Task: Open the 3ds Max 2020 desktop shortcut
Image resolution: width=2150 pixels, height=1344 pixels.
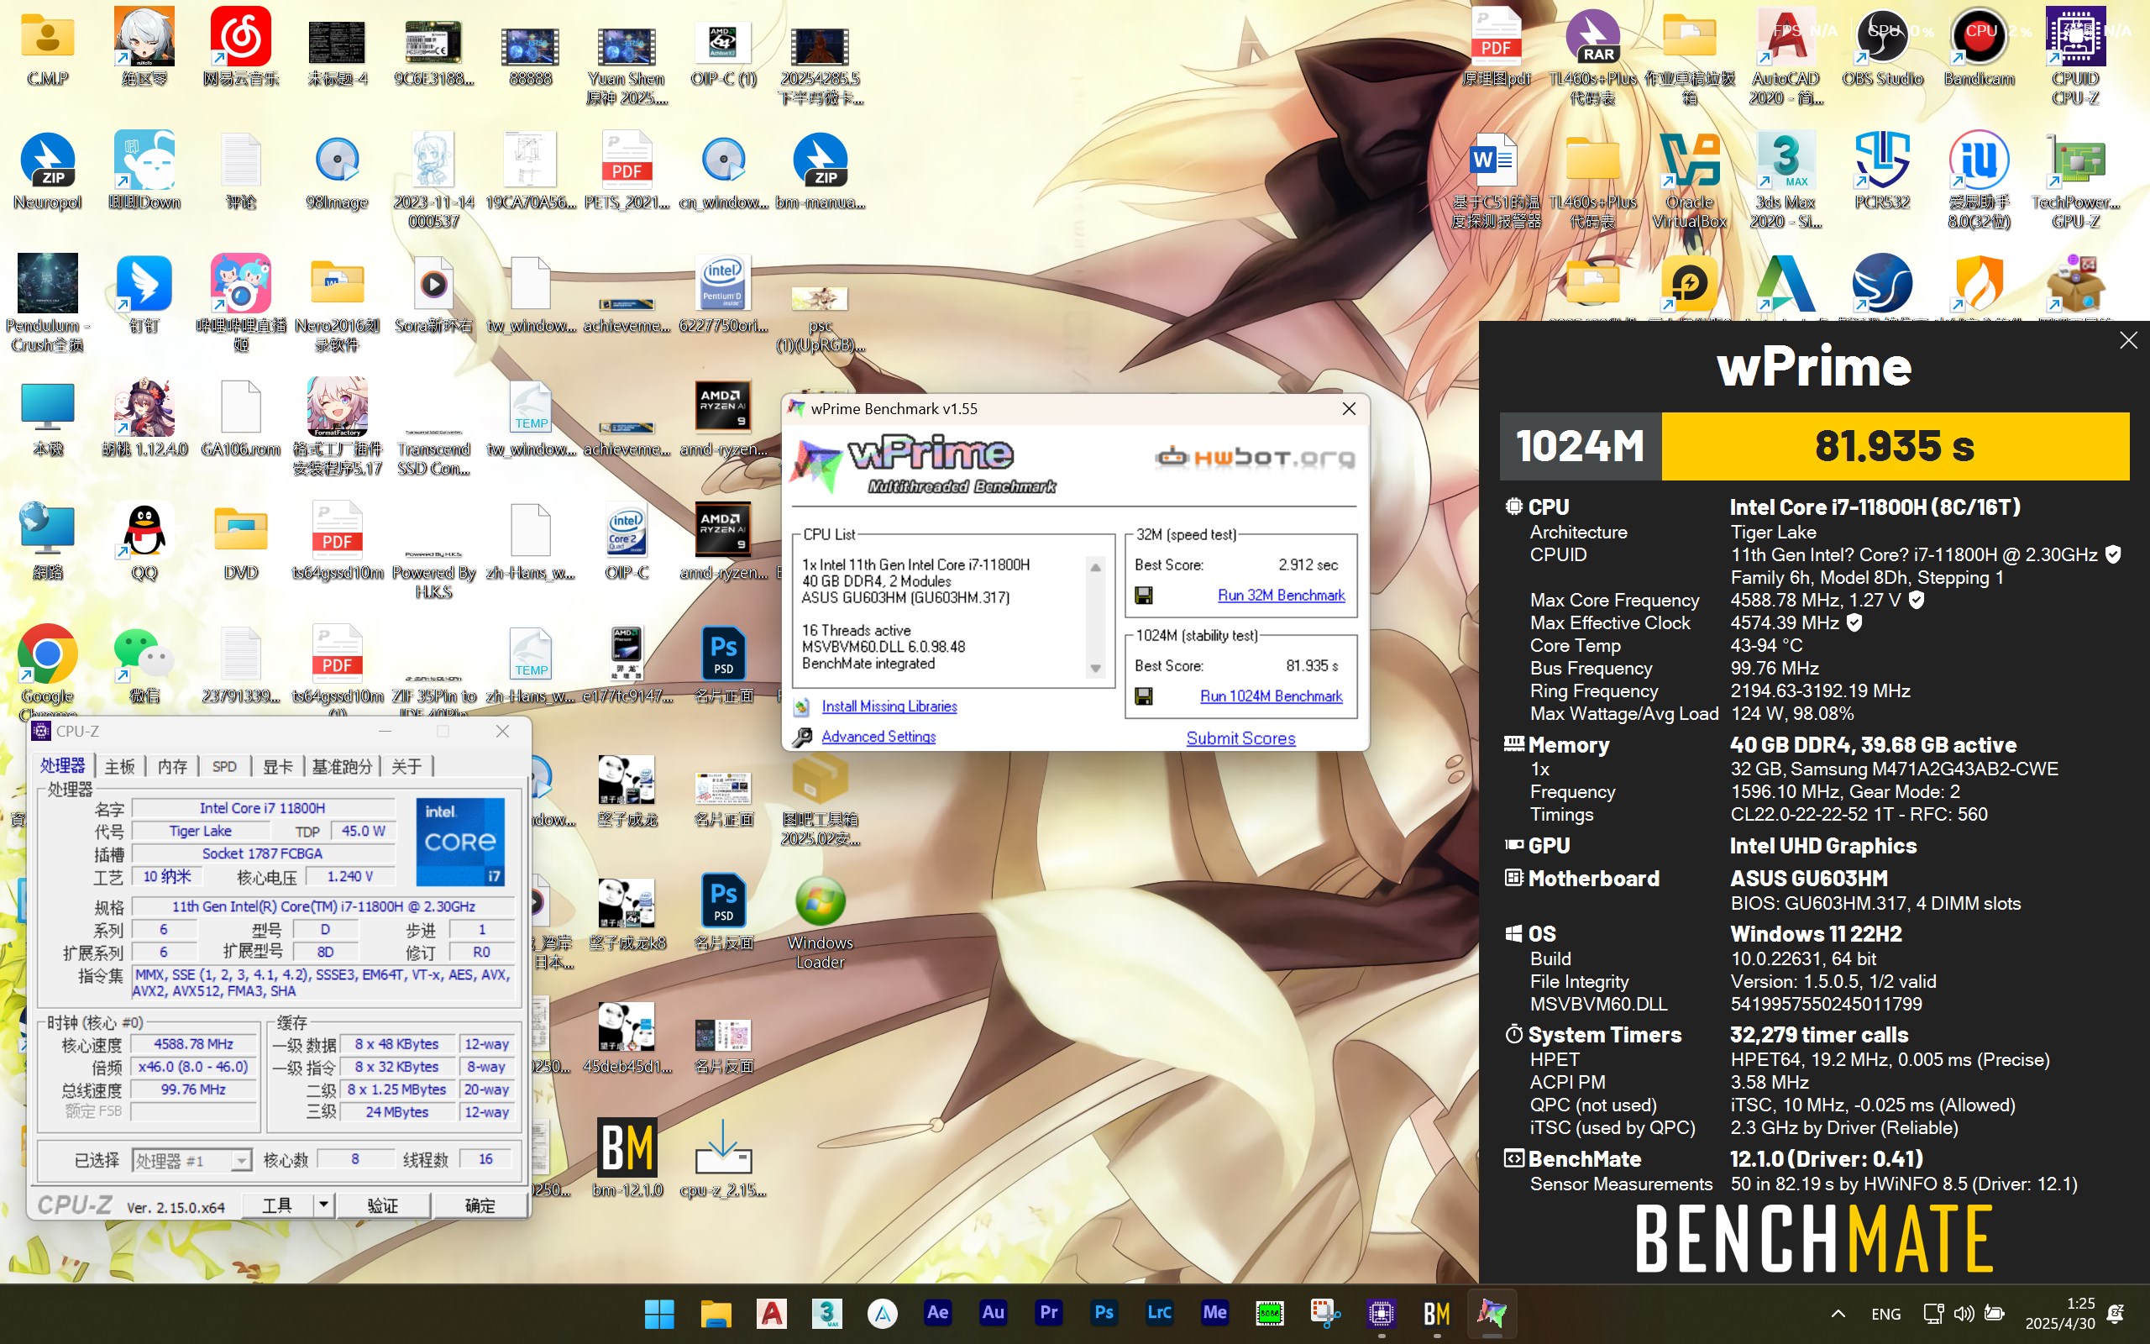Action: pos(1785,180)
